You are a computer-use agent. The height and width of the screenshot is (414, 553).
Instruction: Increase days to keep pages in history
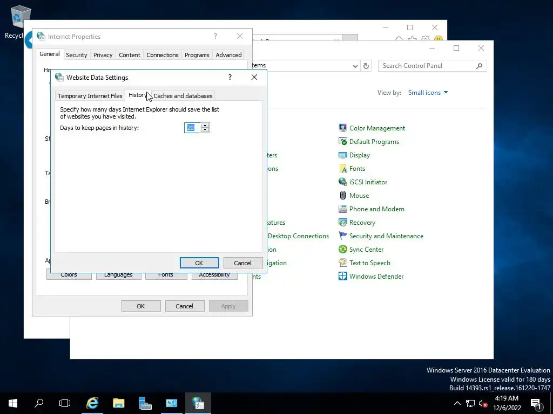coord(205,125)
